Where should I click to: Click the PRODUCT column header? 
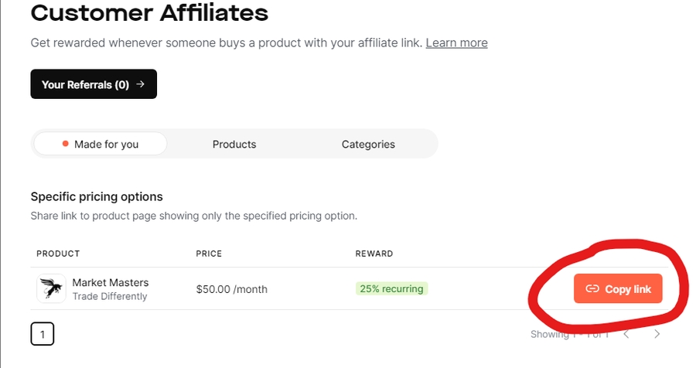tap(58, 254)
